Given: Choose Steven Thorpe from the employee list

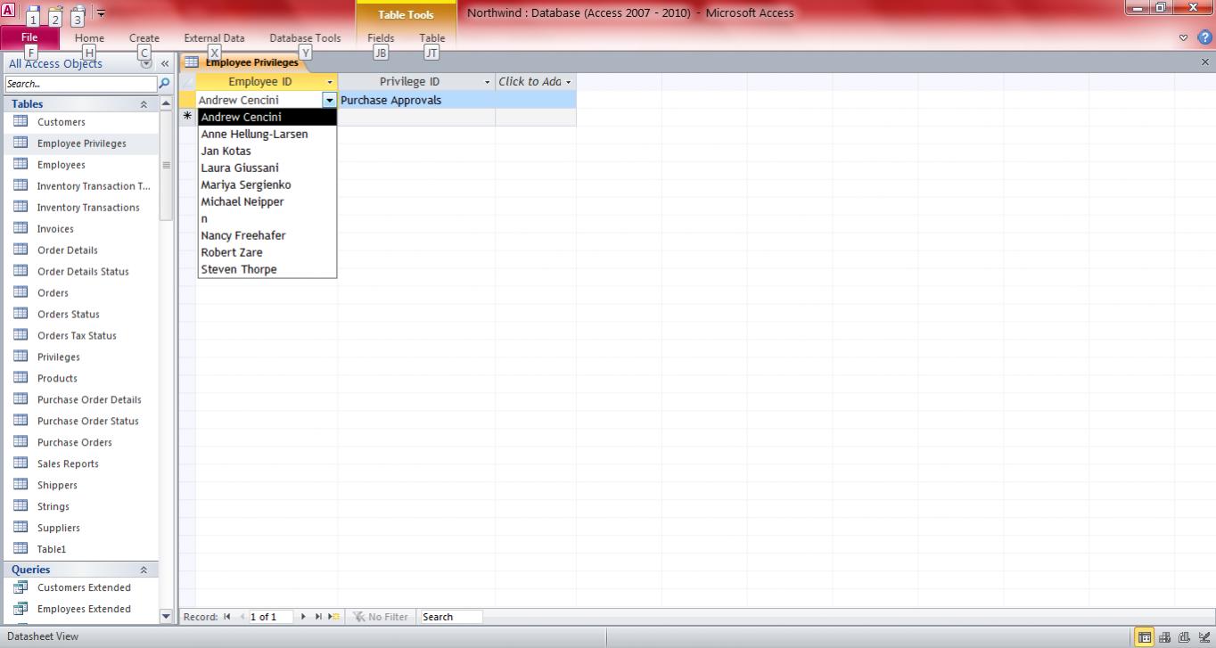Looking at the screenshot, I should [x=267, y=270].
